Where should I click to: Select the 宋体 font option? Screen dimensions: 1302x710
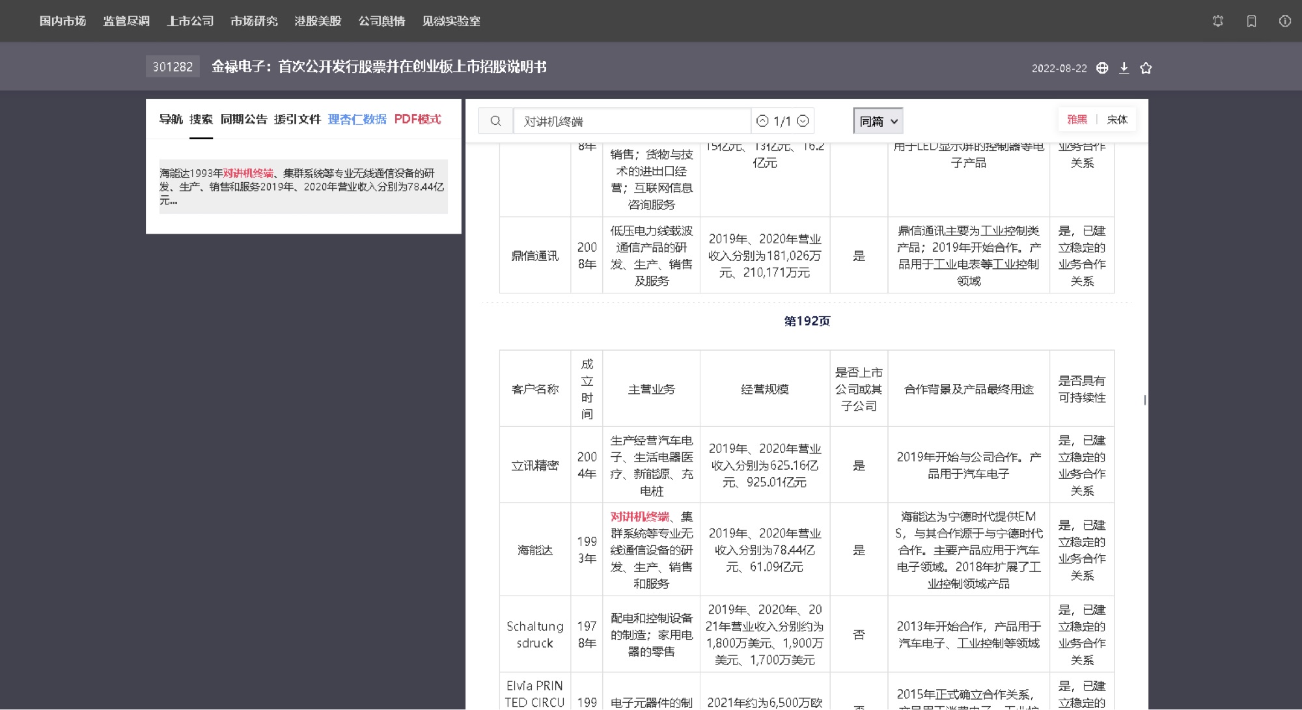(x=1117, y=120)
